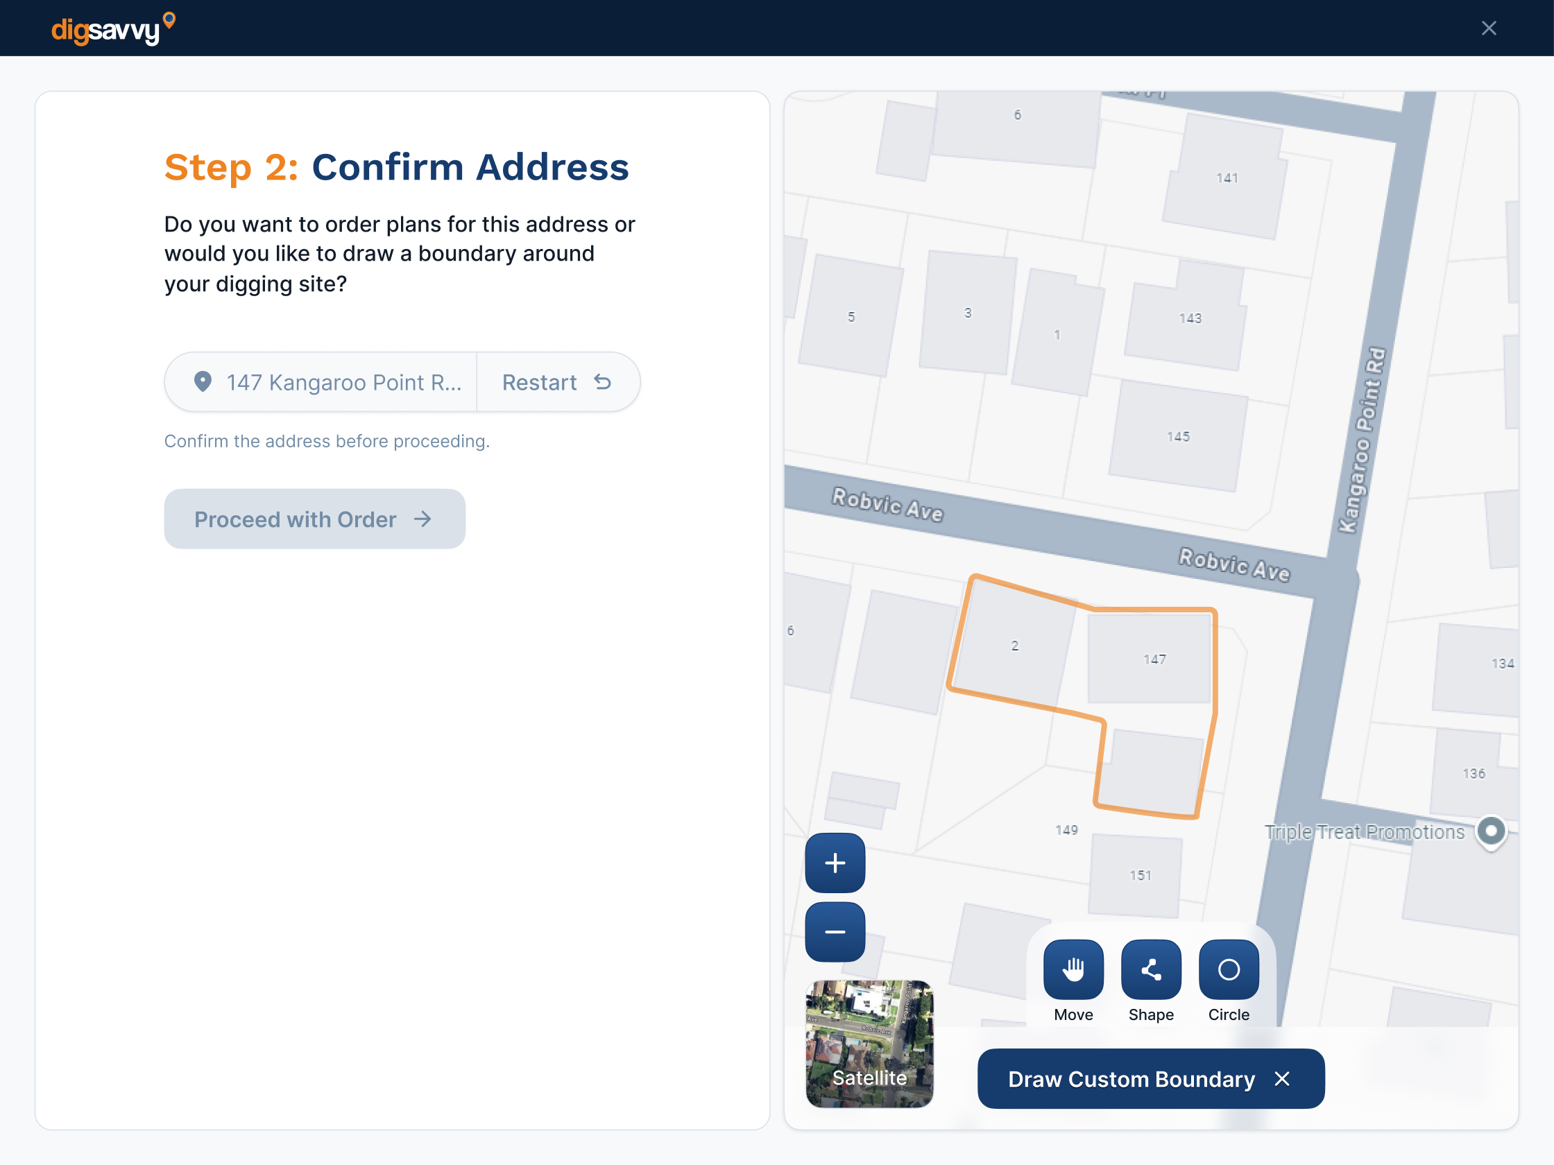Screen dimensions: 1554x1165
Task: Select the Circle drawing tool
Action: pos(1228,969)
